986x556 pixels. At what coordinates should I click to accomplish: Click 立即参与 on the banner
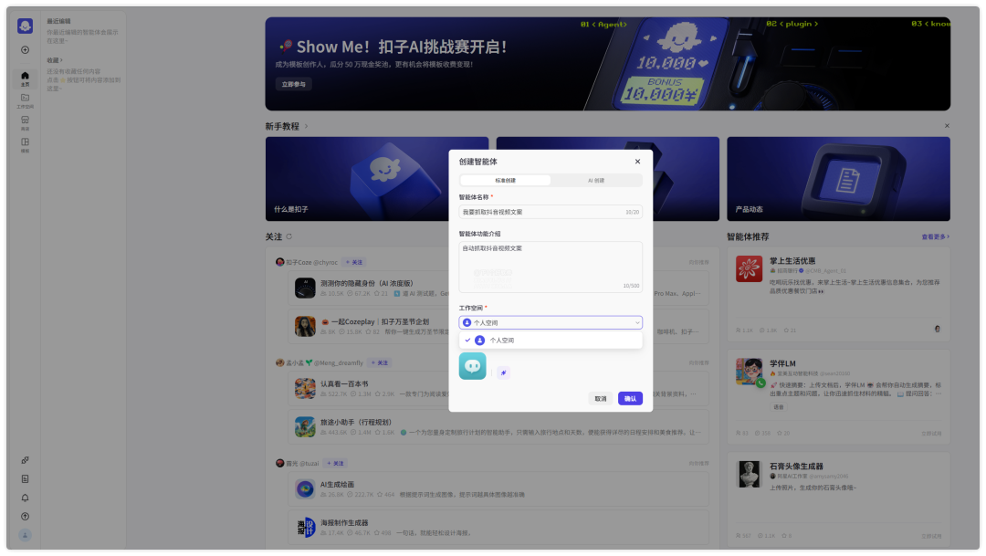[294, 84]
